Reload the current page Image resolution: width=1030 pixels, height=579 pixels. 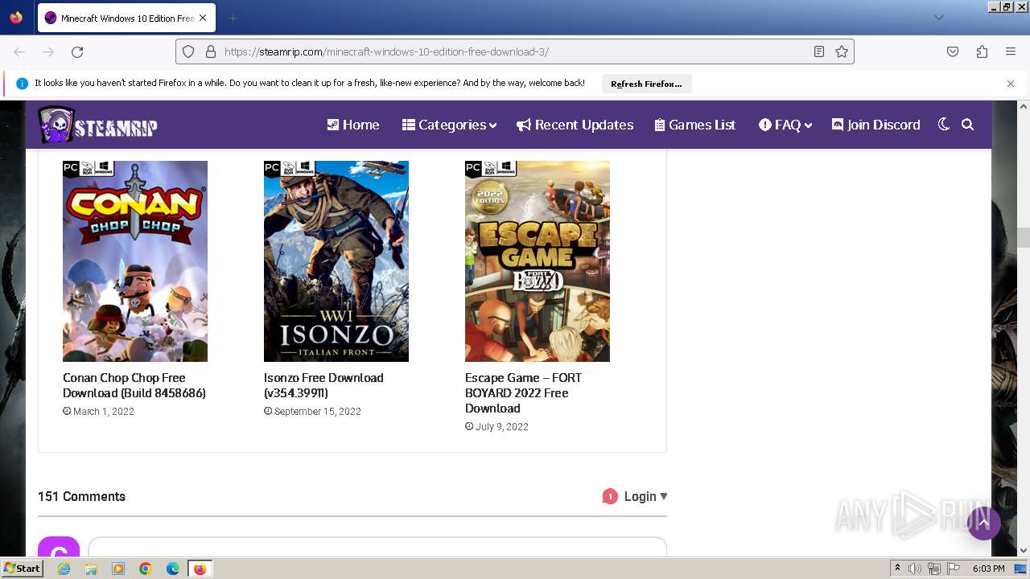pos(77,51)
